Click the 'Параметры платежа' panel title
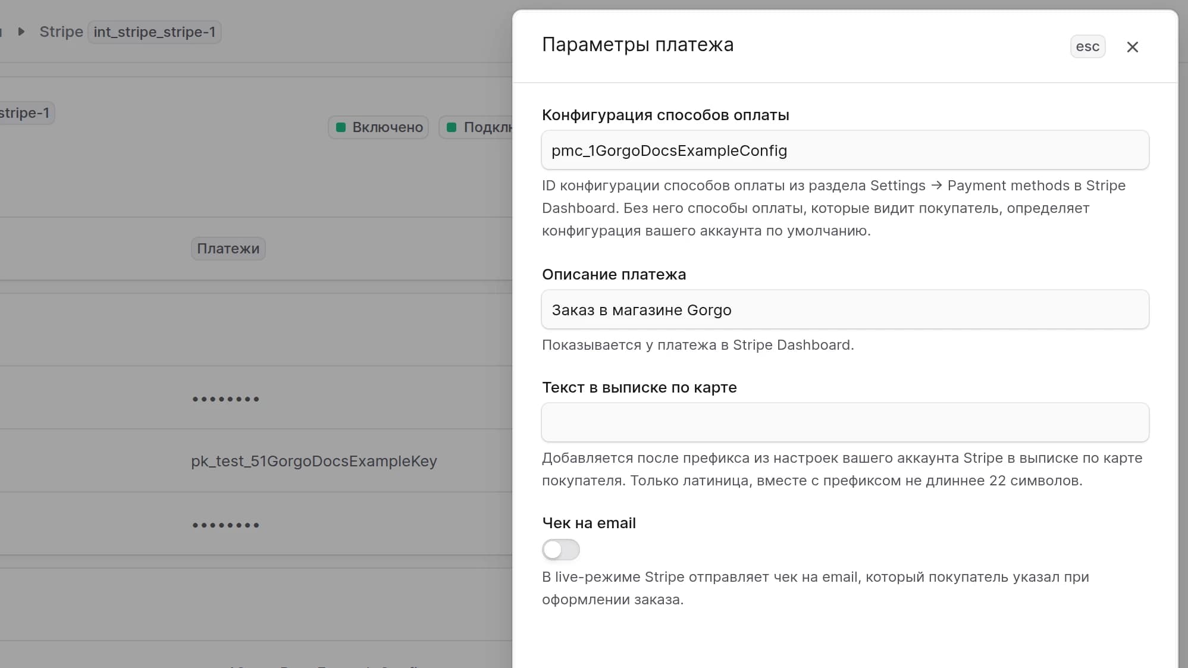 pos(638,45)
